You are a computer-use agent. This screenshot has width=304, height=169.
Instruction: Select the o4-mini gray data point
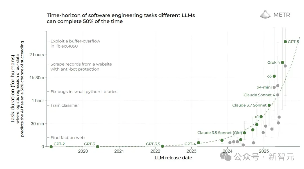coord(274,87)
